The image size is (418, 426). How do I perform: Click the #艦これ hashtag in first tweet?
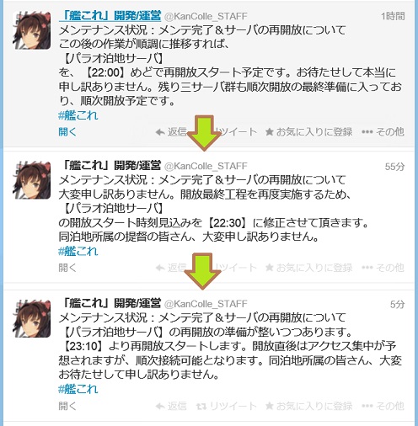coord(78,115)
